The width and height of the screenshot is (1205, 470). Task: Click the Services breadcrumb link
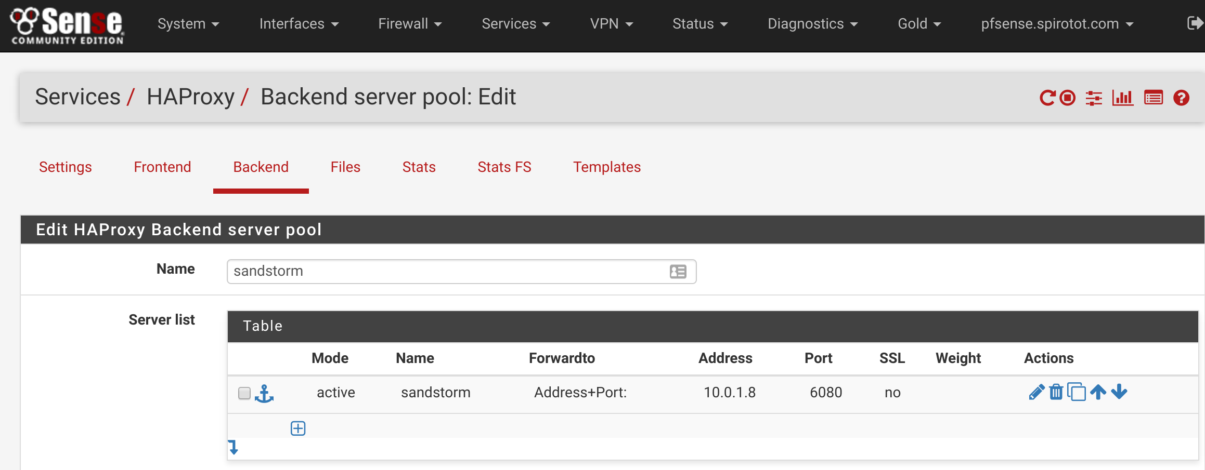coord(77,97)
